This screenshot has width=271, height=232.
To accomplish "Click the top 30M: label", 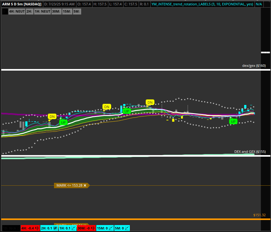I will tap(56, 11).
